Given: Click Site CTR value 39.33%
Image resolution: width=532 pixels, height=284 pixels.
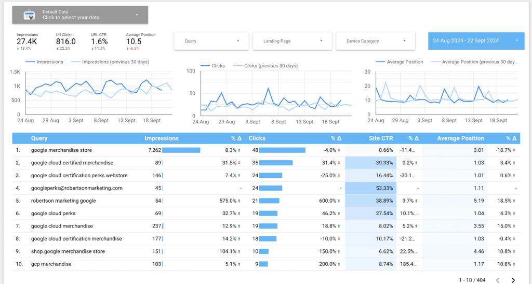Looking at the screenshot, I should (384, 163).
